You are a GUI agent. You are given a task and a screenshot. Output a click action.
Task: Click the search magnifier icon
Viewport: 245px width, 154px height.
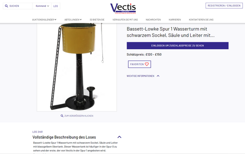point(7,6)
